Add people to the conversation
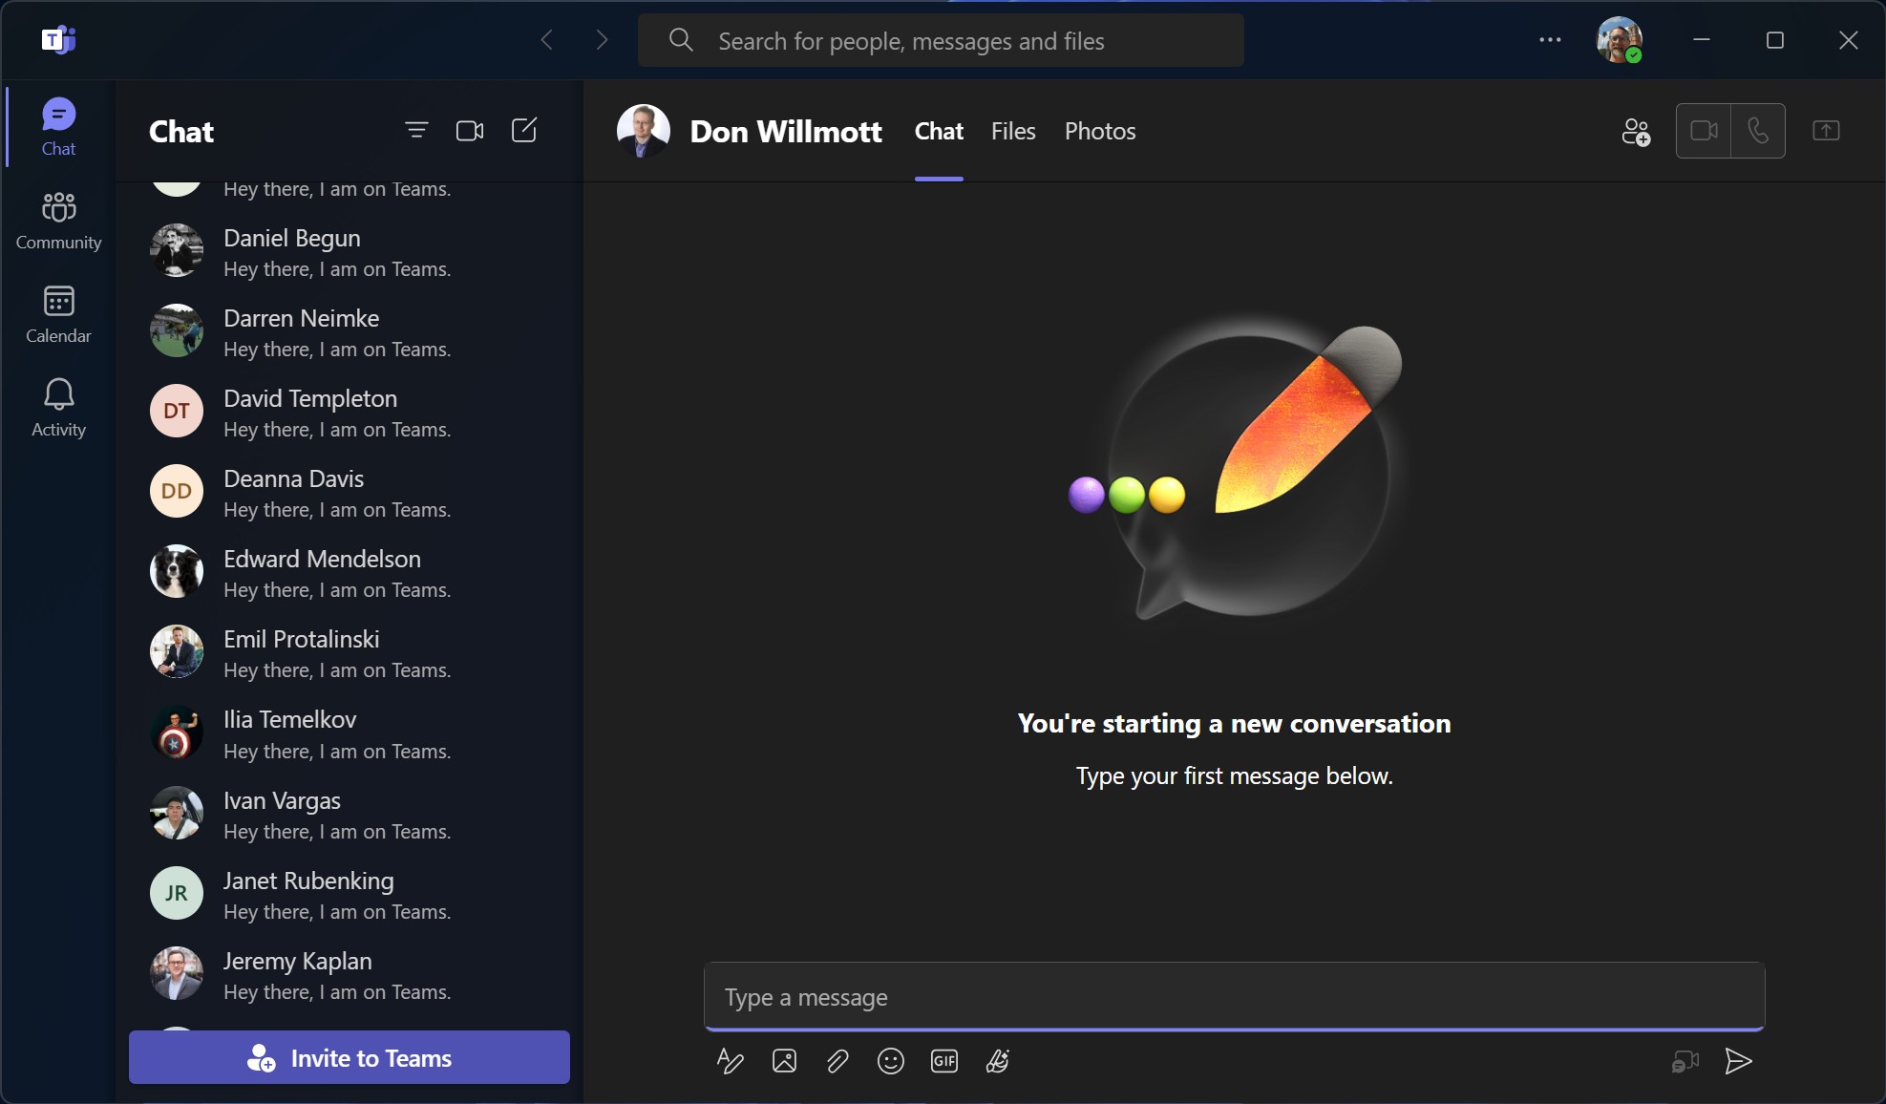This screenshot has width=1886, height=1104. [1636, 132]
